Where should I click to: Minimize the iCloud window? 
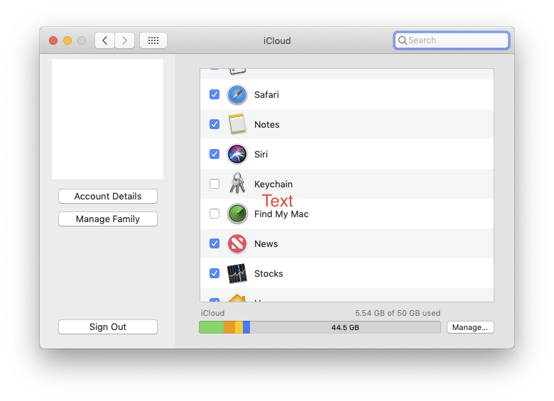(67, 40)
